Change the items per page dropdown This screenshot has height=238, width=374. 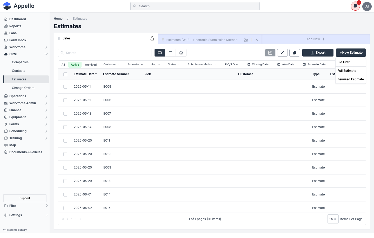333,219
